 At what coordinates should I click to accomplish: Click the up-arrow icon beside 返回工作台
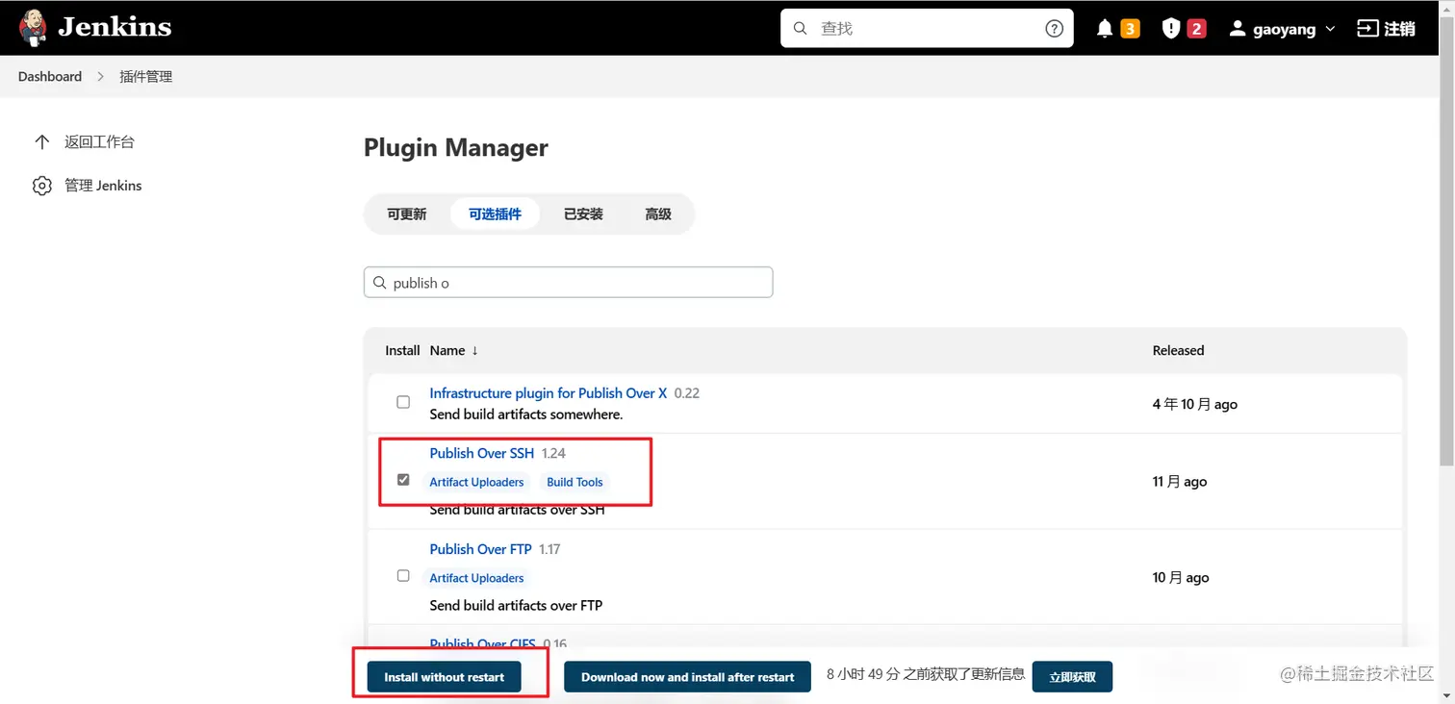click(x=41, y=142)
